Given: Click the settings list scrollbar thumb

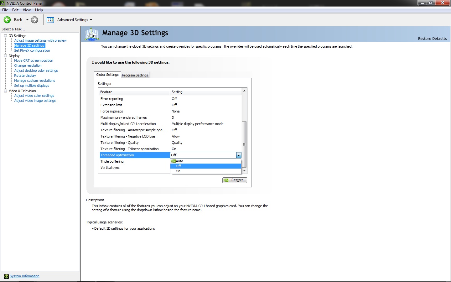Looking at the screenshot, I should (244, 144).
